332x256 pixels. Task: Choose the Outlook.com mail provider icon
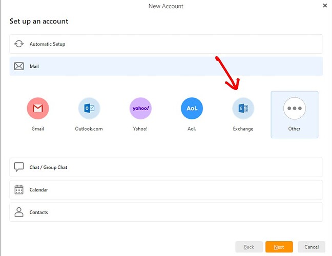pyautogui.click(x=89, y=109)
